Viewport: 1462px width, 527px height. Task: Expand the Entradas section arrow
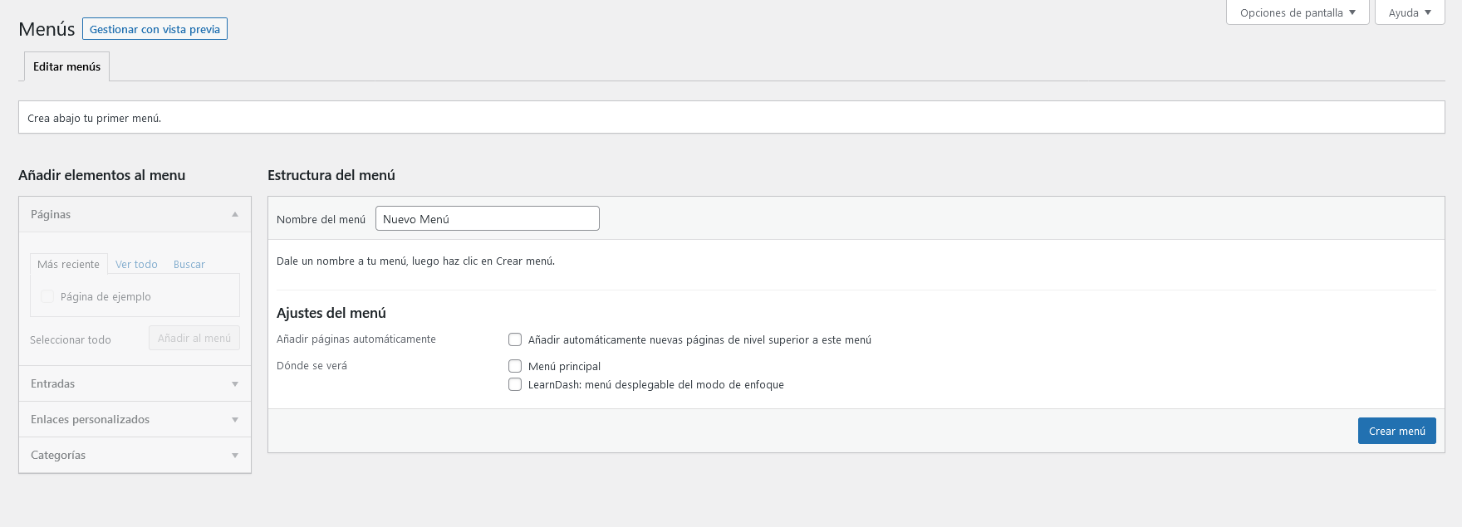235,384
